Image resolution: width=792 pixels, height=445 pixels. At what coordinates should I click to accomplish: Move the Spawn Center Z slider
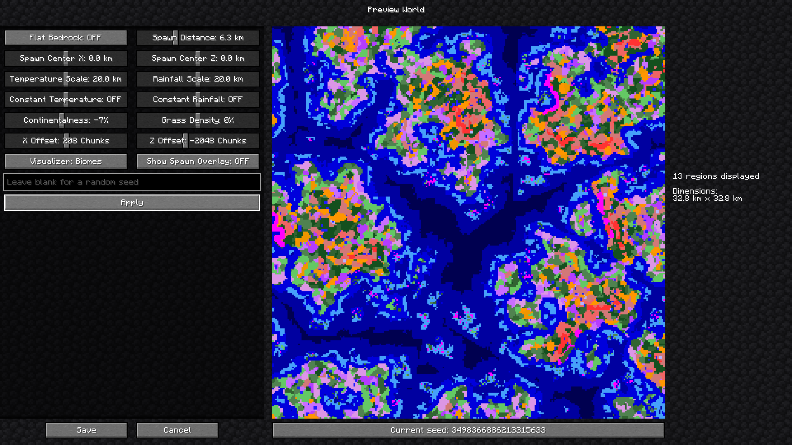click(x=198, y=58)
